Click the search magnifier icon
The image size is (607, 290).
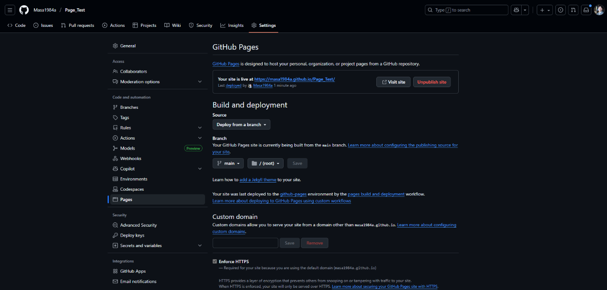coord(430,10)
